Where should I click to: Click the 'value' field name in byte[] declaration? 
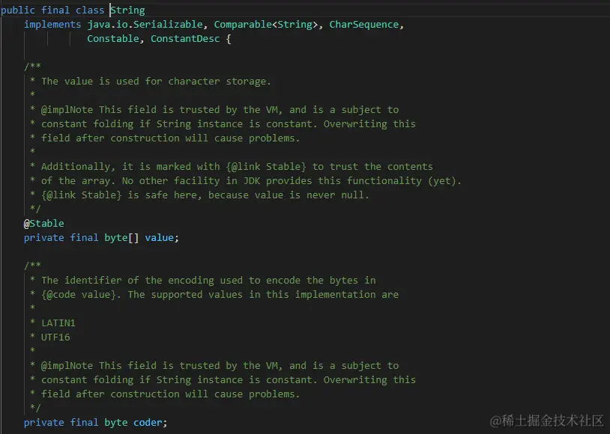tap(160, 238)
